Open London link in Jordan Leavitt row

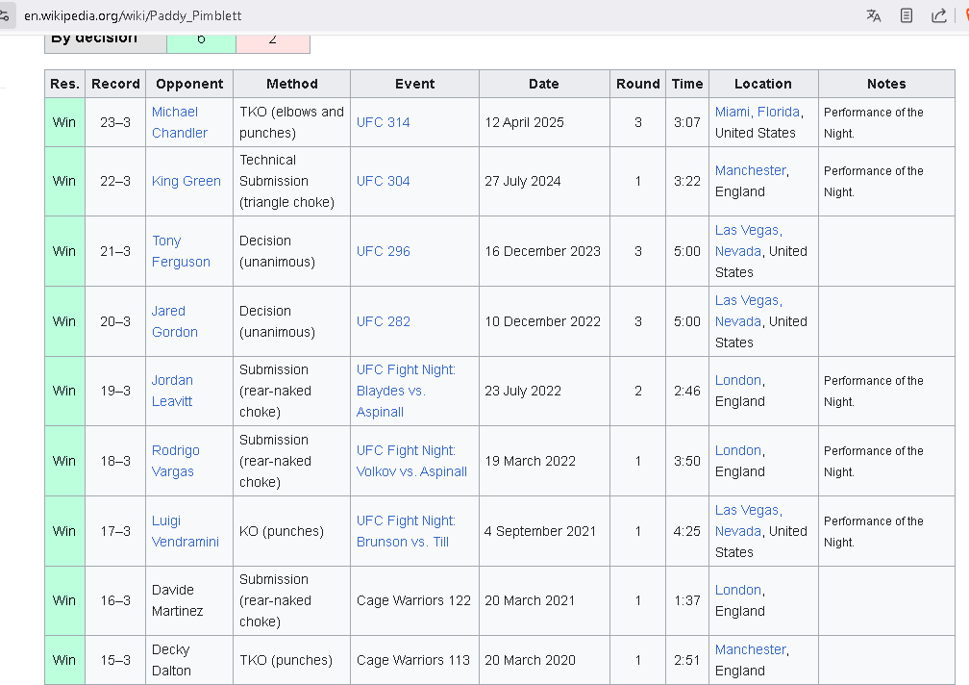[738, 380]
